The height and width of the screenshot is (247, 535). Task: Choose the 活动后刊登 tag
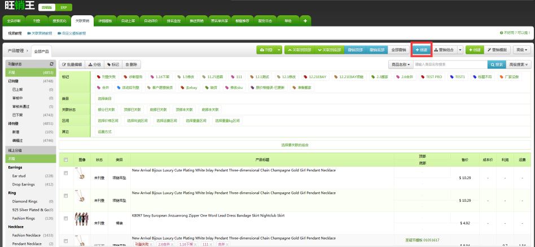(128, 88)
